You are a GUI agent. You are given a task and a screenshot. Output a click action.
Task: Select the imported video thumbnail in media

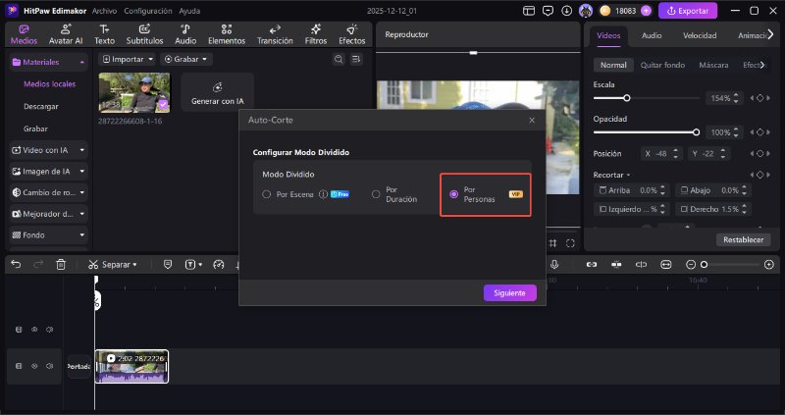click(x=133, y=92)
